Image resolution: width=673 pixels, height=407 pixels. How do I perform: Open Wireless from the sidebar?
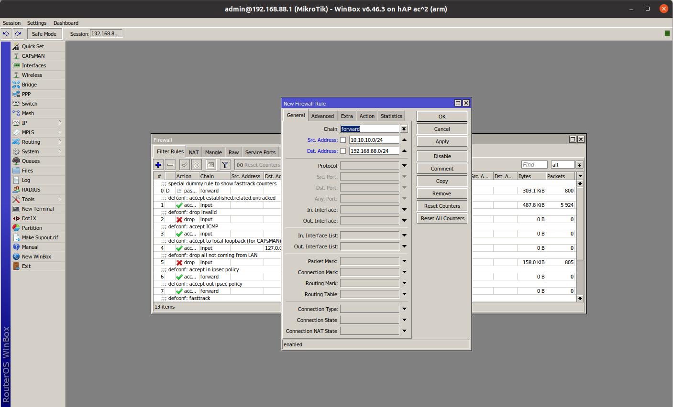[32, 75]
